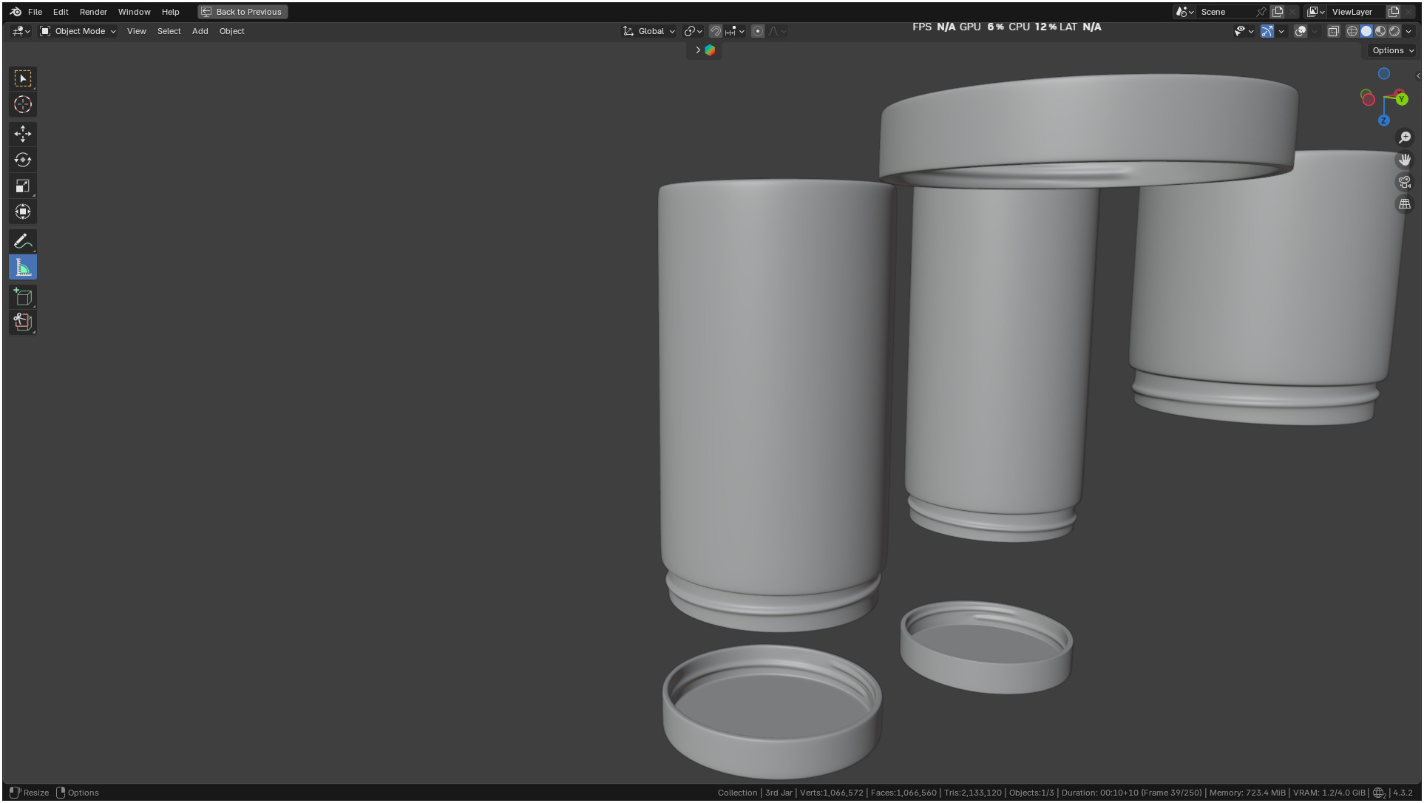Viewport: 1424px width, 803px height.
Task: Open the Help menu
Action: coord(170,12)
